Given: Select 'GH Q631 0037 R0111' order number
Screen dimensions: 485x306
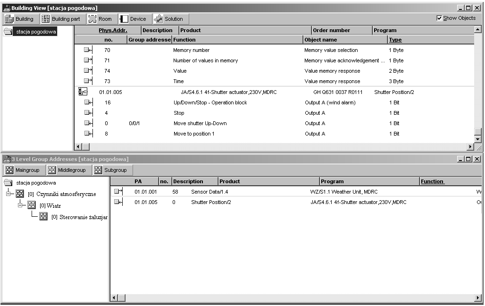Looking at the screenshot, I should (x=338, y=92).
